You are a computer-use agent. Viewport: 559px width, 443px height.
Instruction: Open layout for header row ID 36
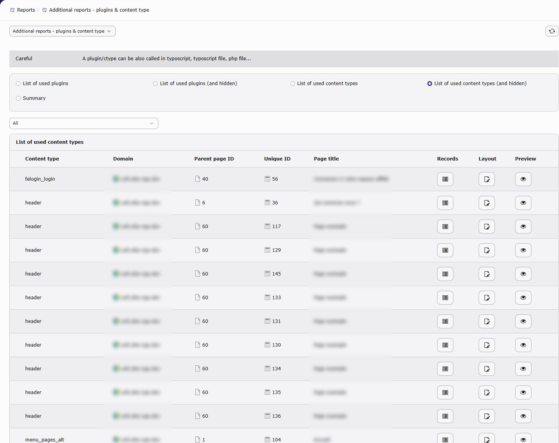(x=487, y=203)
